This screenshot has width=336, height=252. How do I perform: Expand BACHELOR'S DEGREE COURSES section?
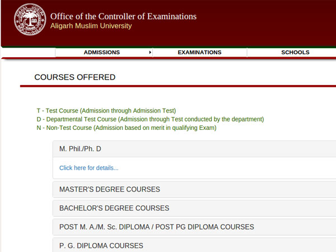pyautogui.click(x=114, y=208)
